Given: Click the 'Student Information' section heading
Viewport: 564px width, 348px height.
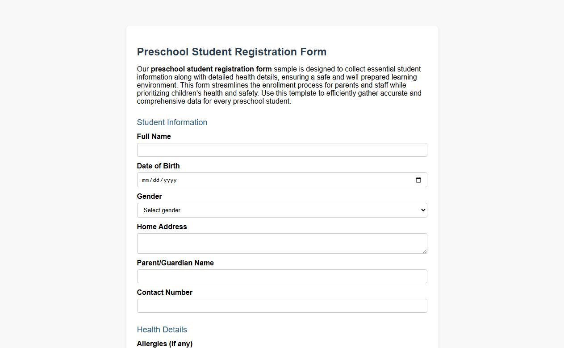Looking at the screenshot, I should tap(172, 122).
